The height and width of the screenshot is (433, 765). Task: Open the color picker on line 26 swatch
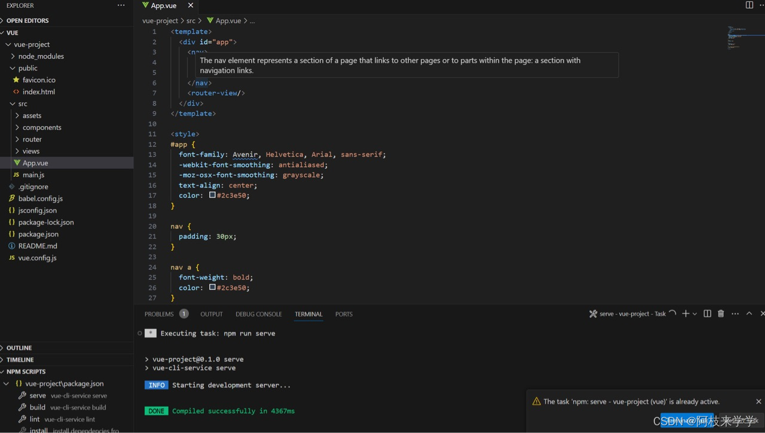coord(212,287)
